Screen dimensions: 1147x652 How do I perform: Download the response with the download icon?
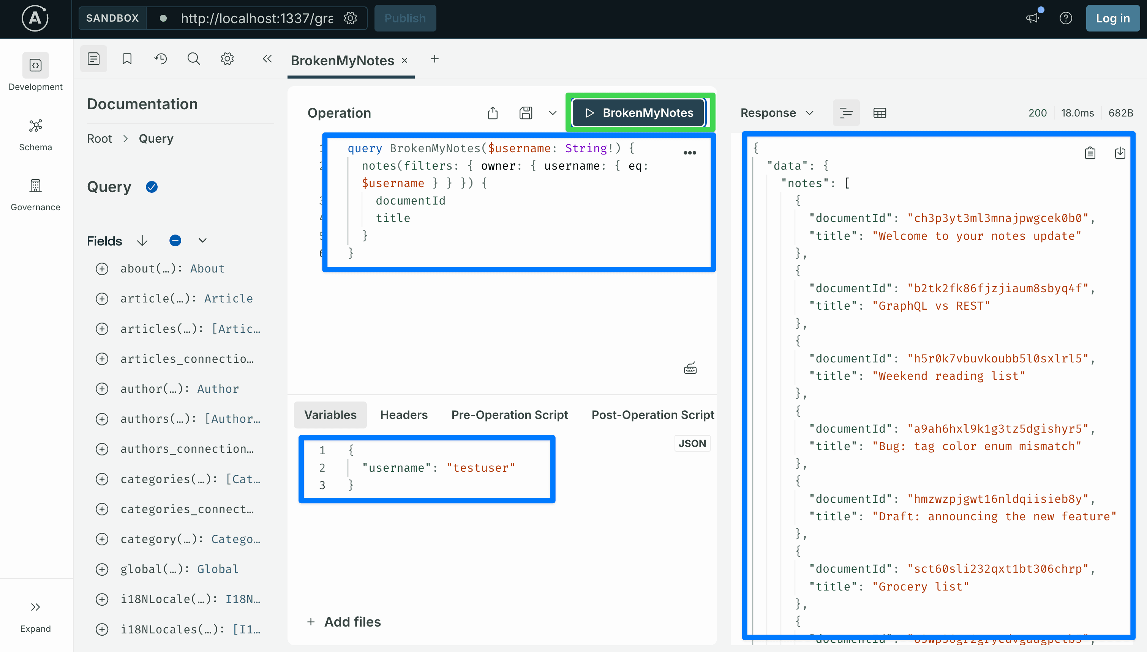[1120, 153]
